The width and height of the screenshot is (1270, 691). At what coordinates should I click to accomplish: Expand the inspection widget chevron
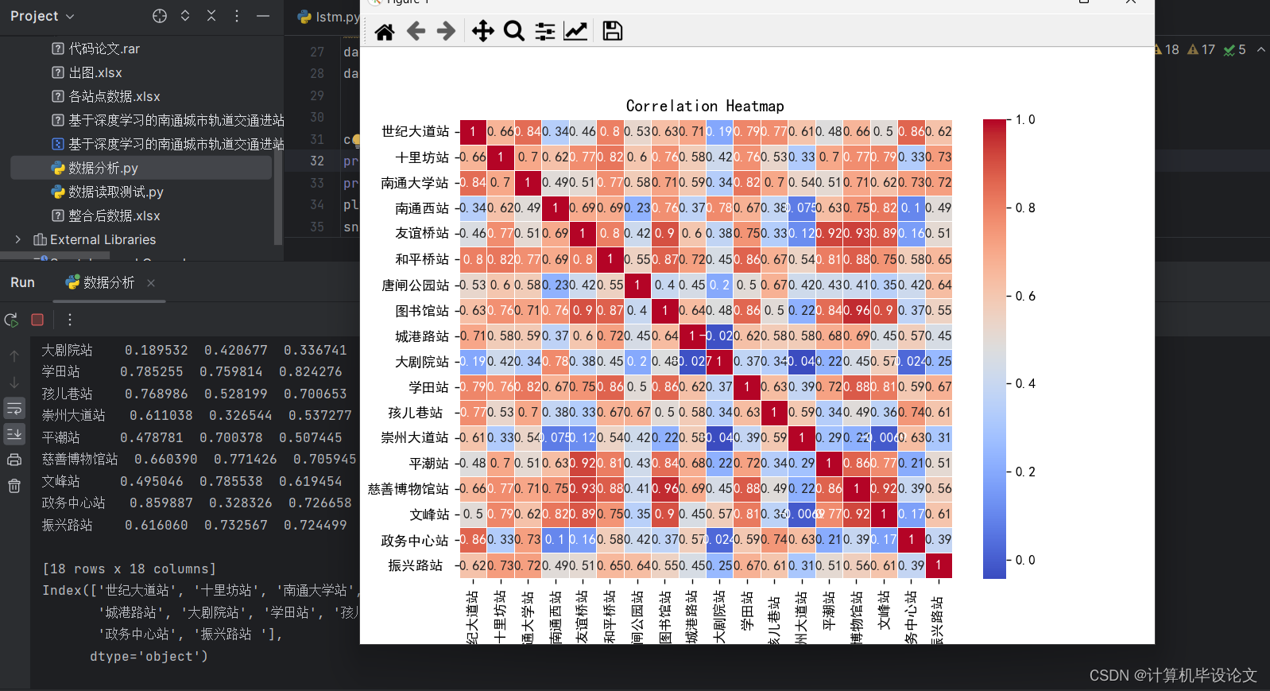point(1260,49)
